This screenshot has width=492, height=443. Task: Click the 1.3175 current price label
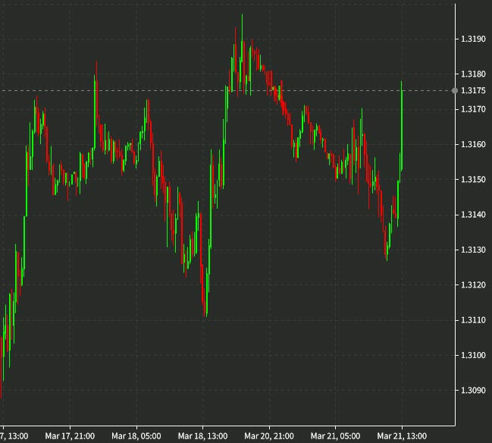click(x=473, y=91)
